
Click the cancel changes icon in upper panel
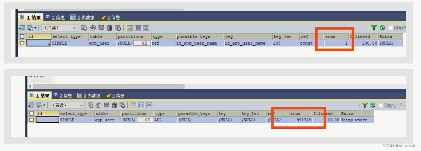pos(118,28)
